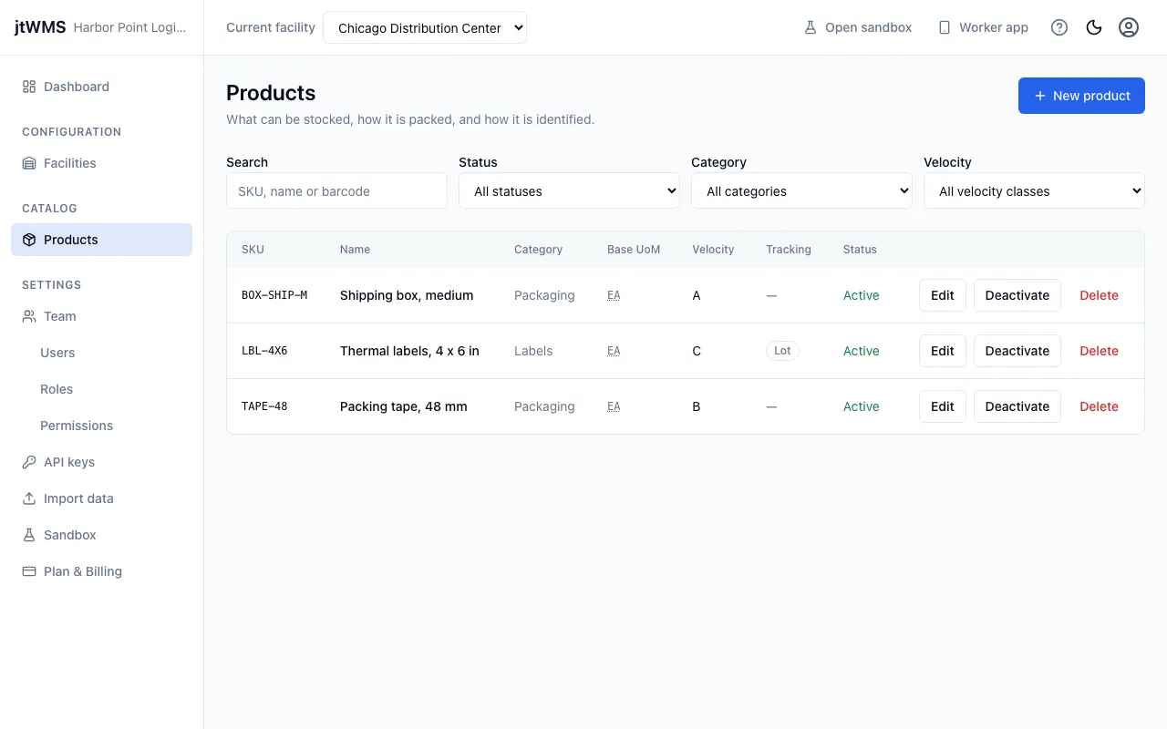
Task: Deactivate the Thermal labels product
Action: click(1017, 351)
